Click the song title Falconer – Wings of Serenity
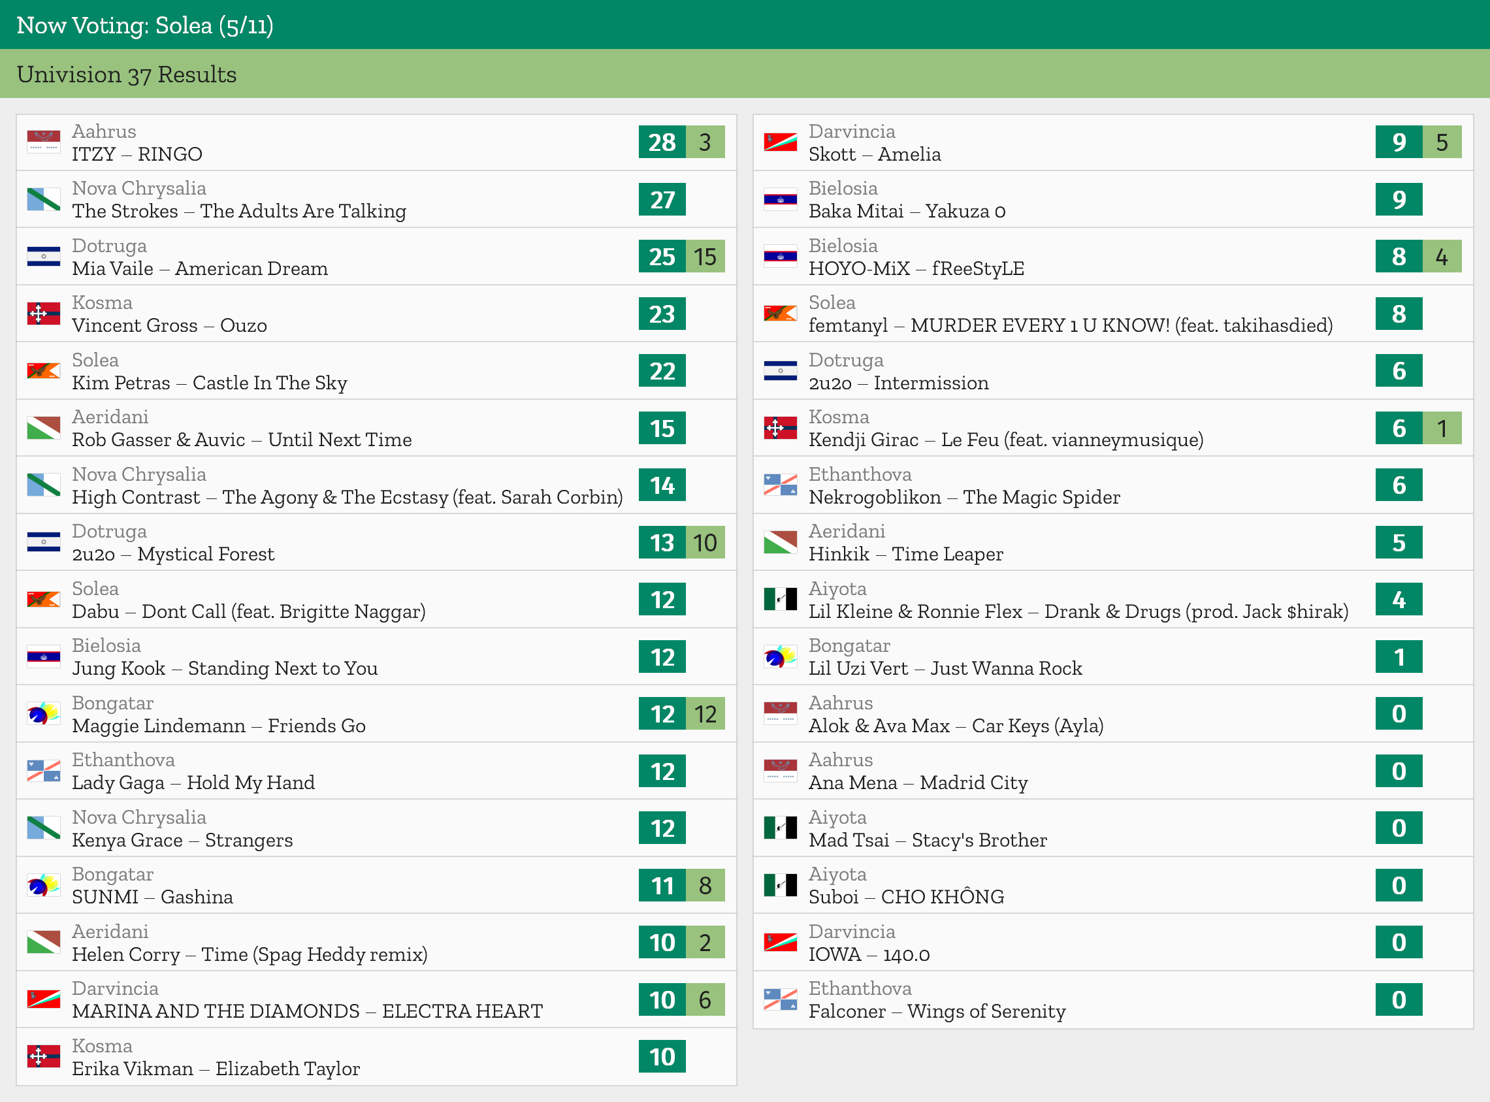This screenshot has height=1102, width=1490. click(937, 1011)
